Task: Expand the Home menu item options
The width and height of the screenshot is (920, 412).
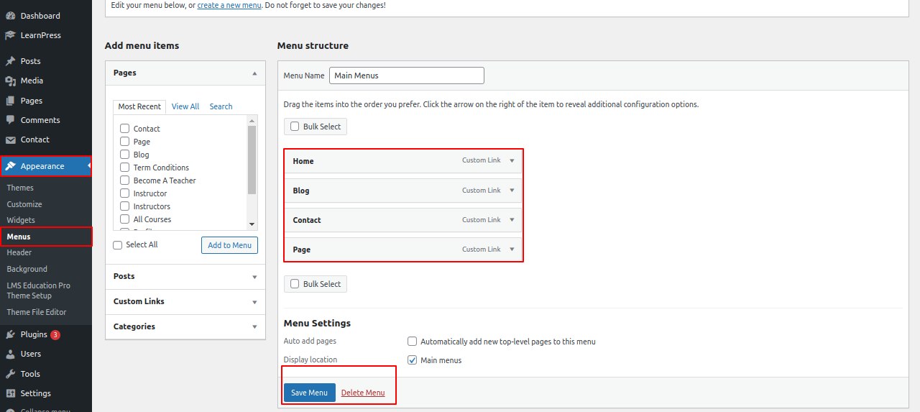Action: pos(512,161)
